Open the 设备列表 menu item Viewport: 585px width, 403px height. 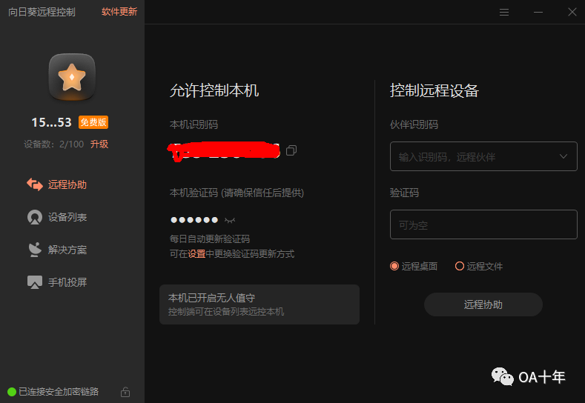[x=67, y=217]
